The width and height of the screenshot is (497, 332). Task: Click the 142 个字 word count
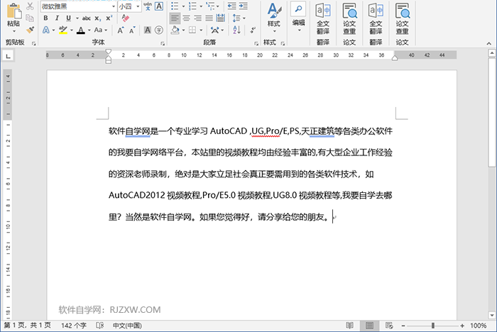coord(74,326)
